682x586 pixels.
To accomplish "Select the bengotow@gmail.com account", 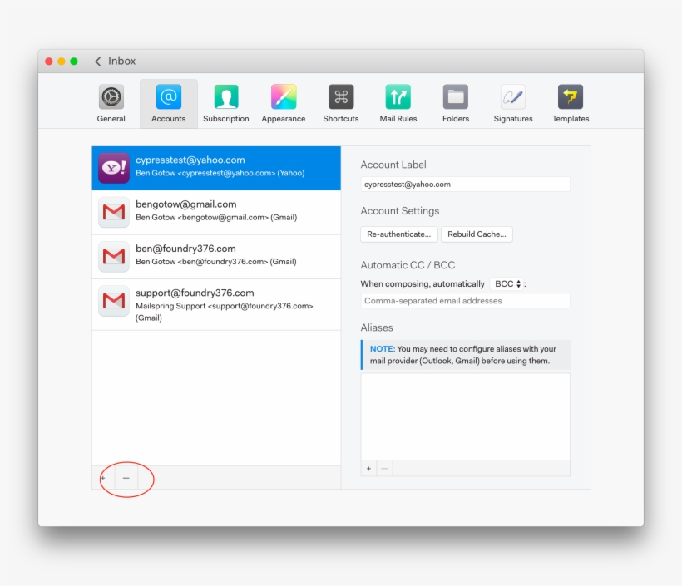I will (216, 212).
